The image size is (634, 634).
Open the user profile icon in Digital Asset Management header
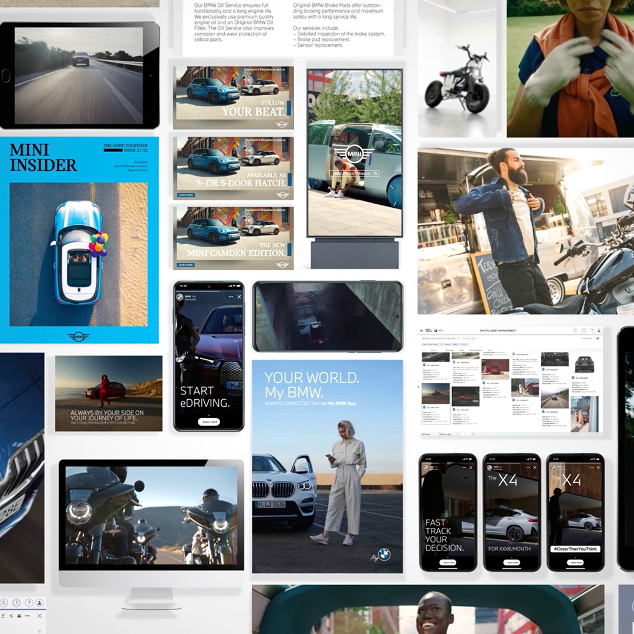599,331
